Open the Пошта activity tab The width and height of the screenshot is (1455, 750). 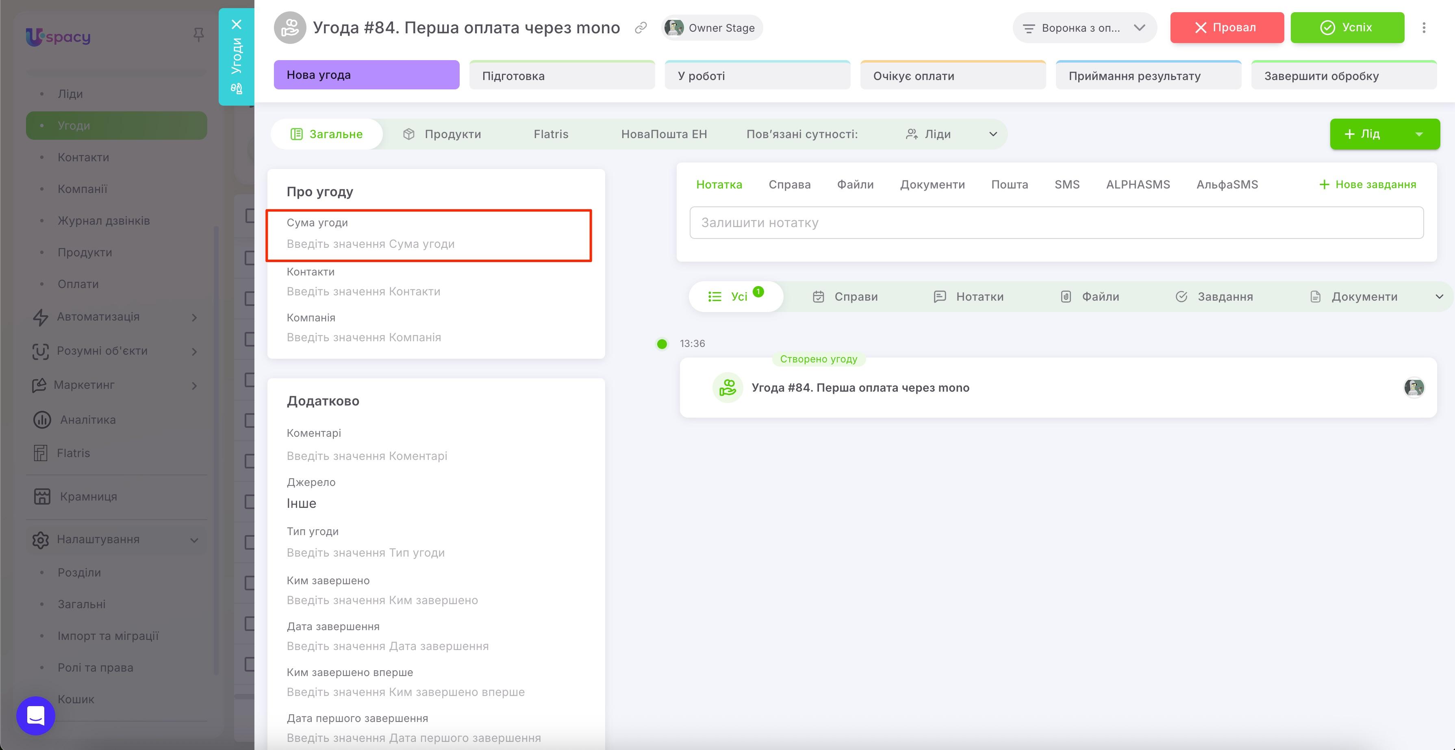tap(1009, 185)
